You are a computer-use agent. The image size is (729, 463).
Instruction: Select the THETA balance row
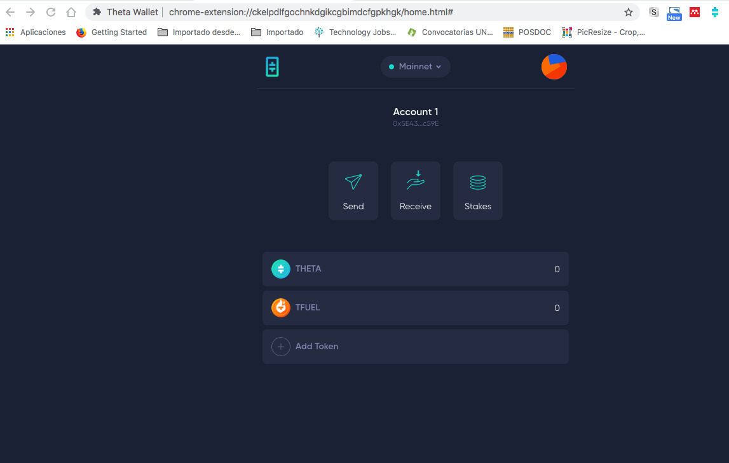click(x=415, y=268)
